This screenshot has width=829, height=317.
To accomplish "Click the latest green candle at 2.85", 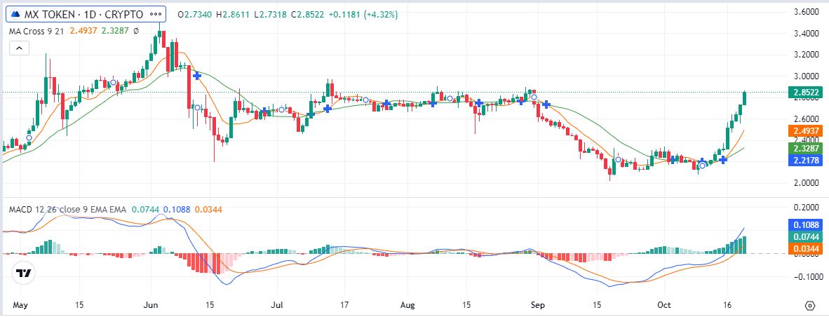I will point(744,97).
